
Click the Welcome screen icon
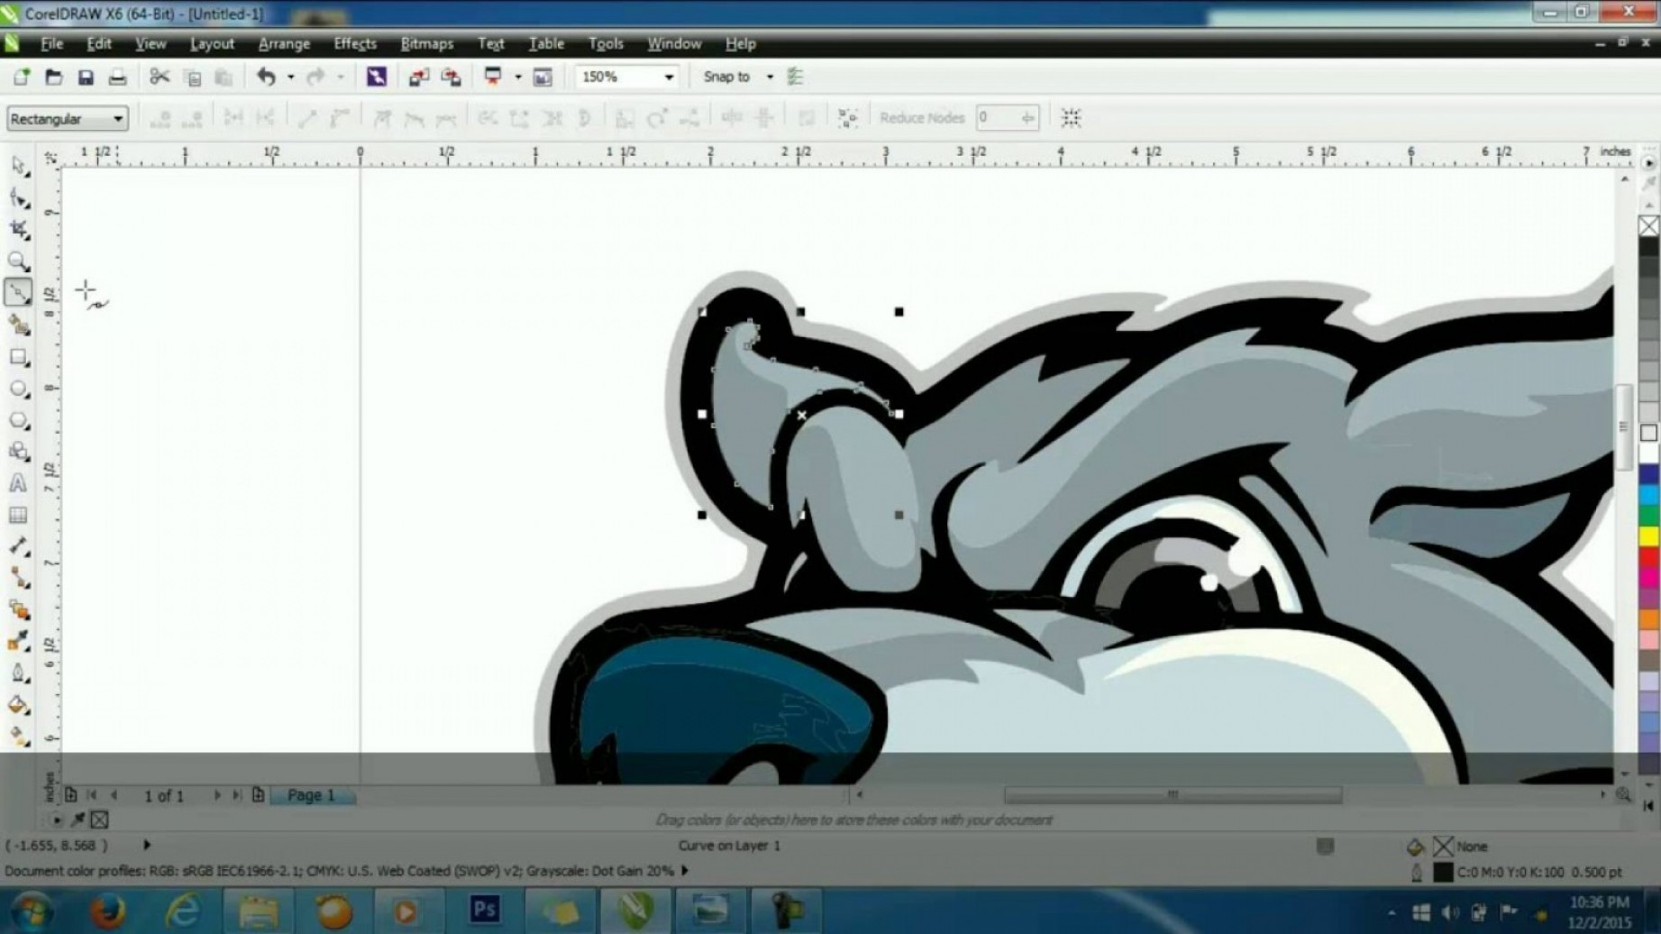(x=543, y=78)
